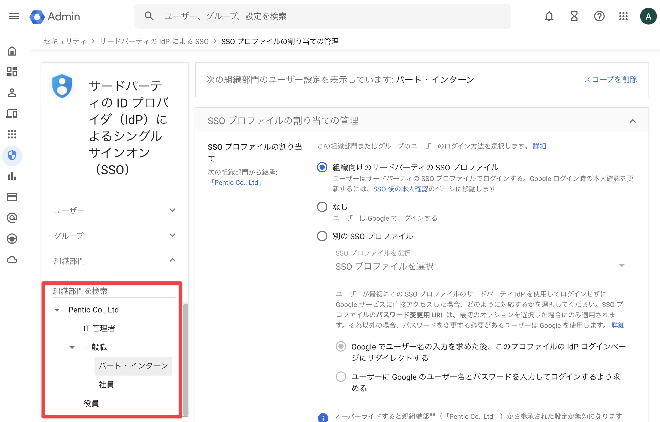Open the tasks hourglass icon
The width and height of the screenshot is (660, 422).
574,16
